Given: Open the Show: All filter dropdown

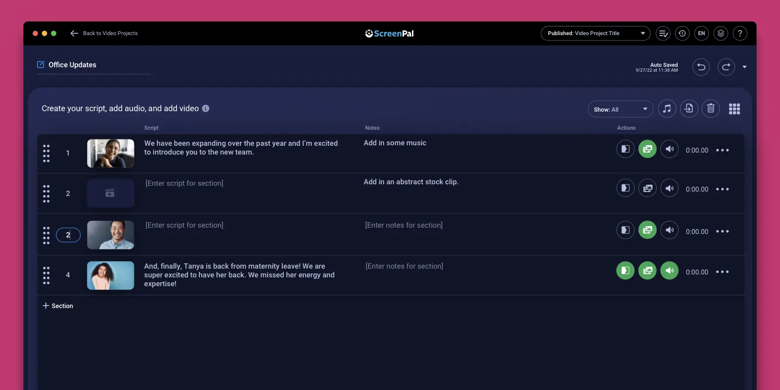Looking at the screenshot, I should click(620, 109).
